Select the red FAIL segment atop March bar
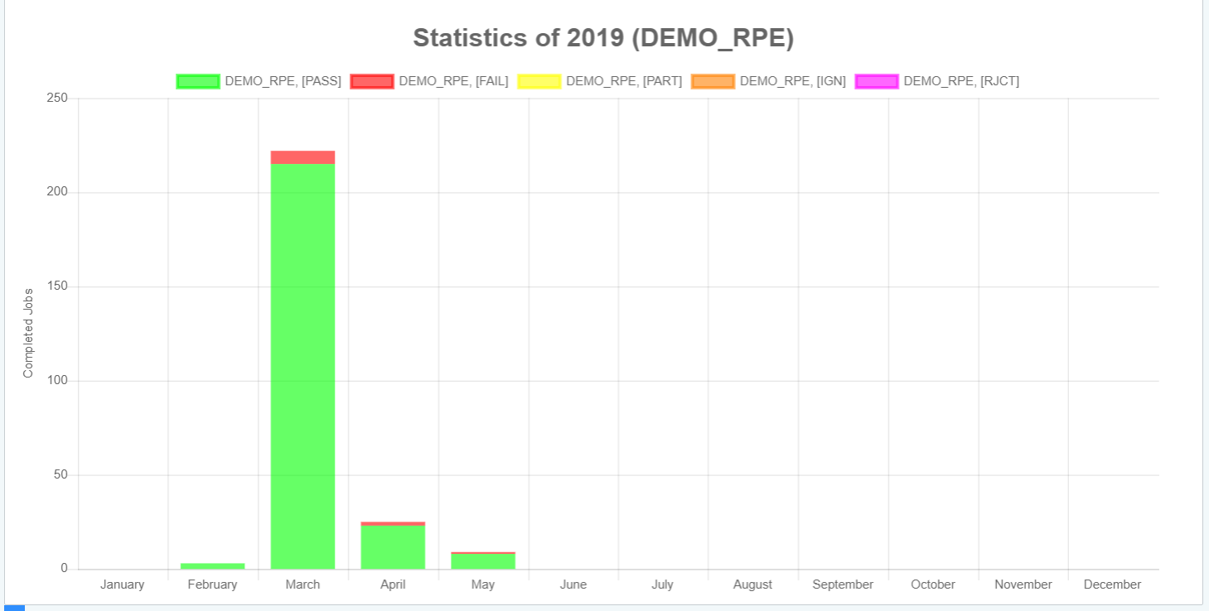Viewport: 1209px width, 611px height. coord(302,157)
